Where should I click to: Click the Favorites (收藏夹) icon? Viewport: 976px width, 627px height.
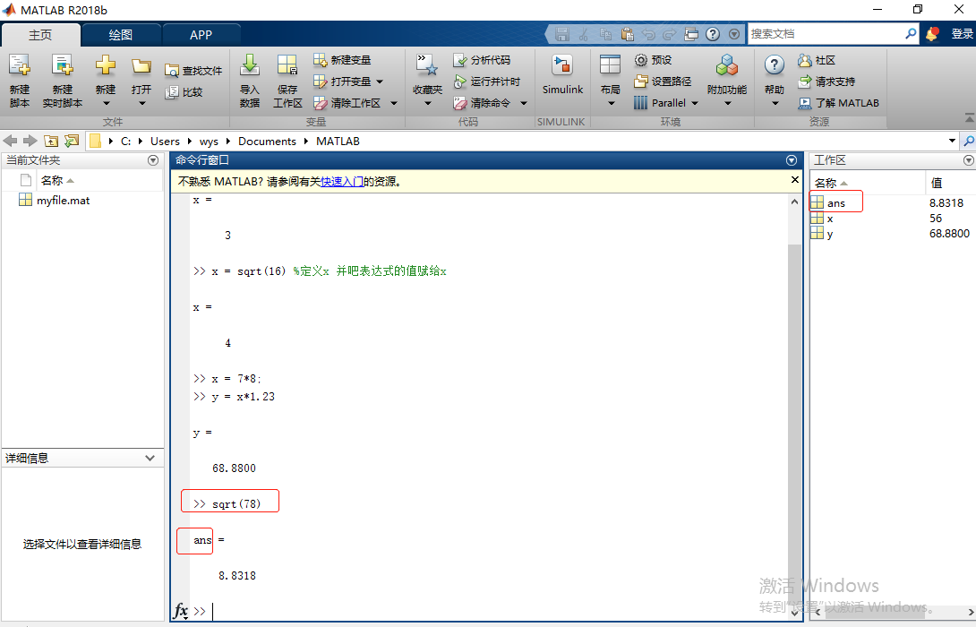point(427,64)
